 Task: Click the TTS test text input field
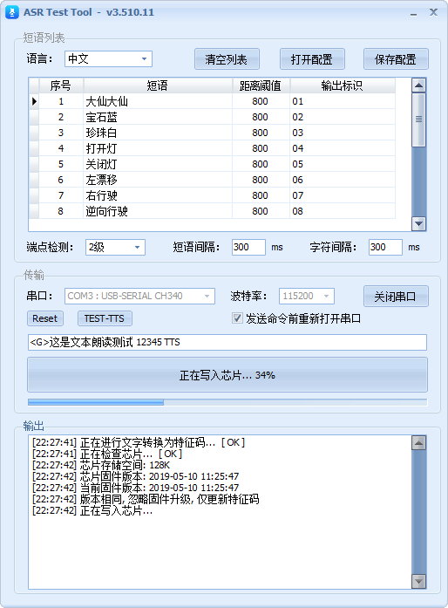(227, 342)
